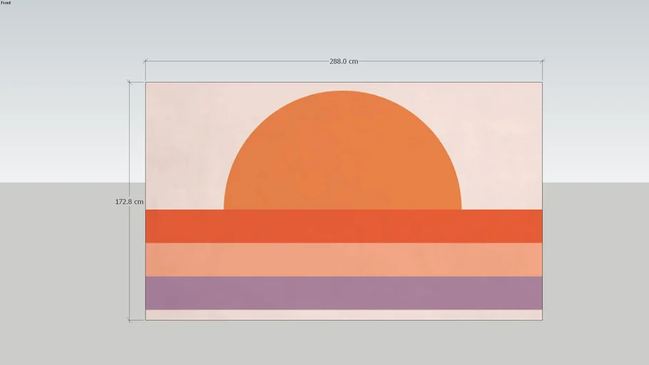
Task: Click the sky background above the width dimension
Action: pos(342,29)
